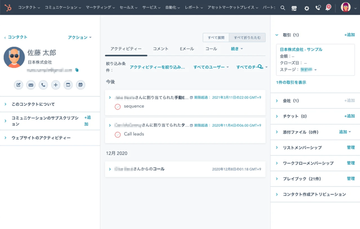The image size is (360, 229).
Task: Click the send email icon under the contact
Action: pyautogui.click(x=31, y=85)
